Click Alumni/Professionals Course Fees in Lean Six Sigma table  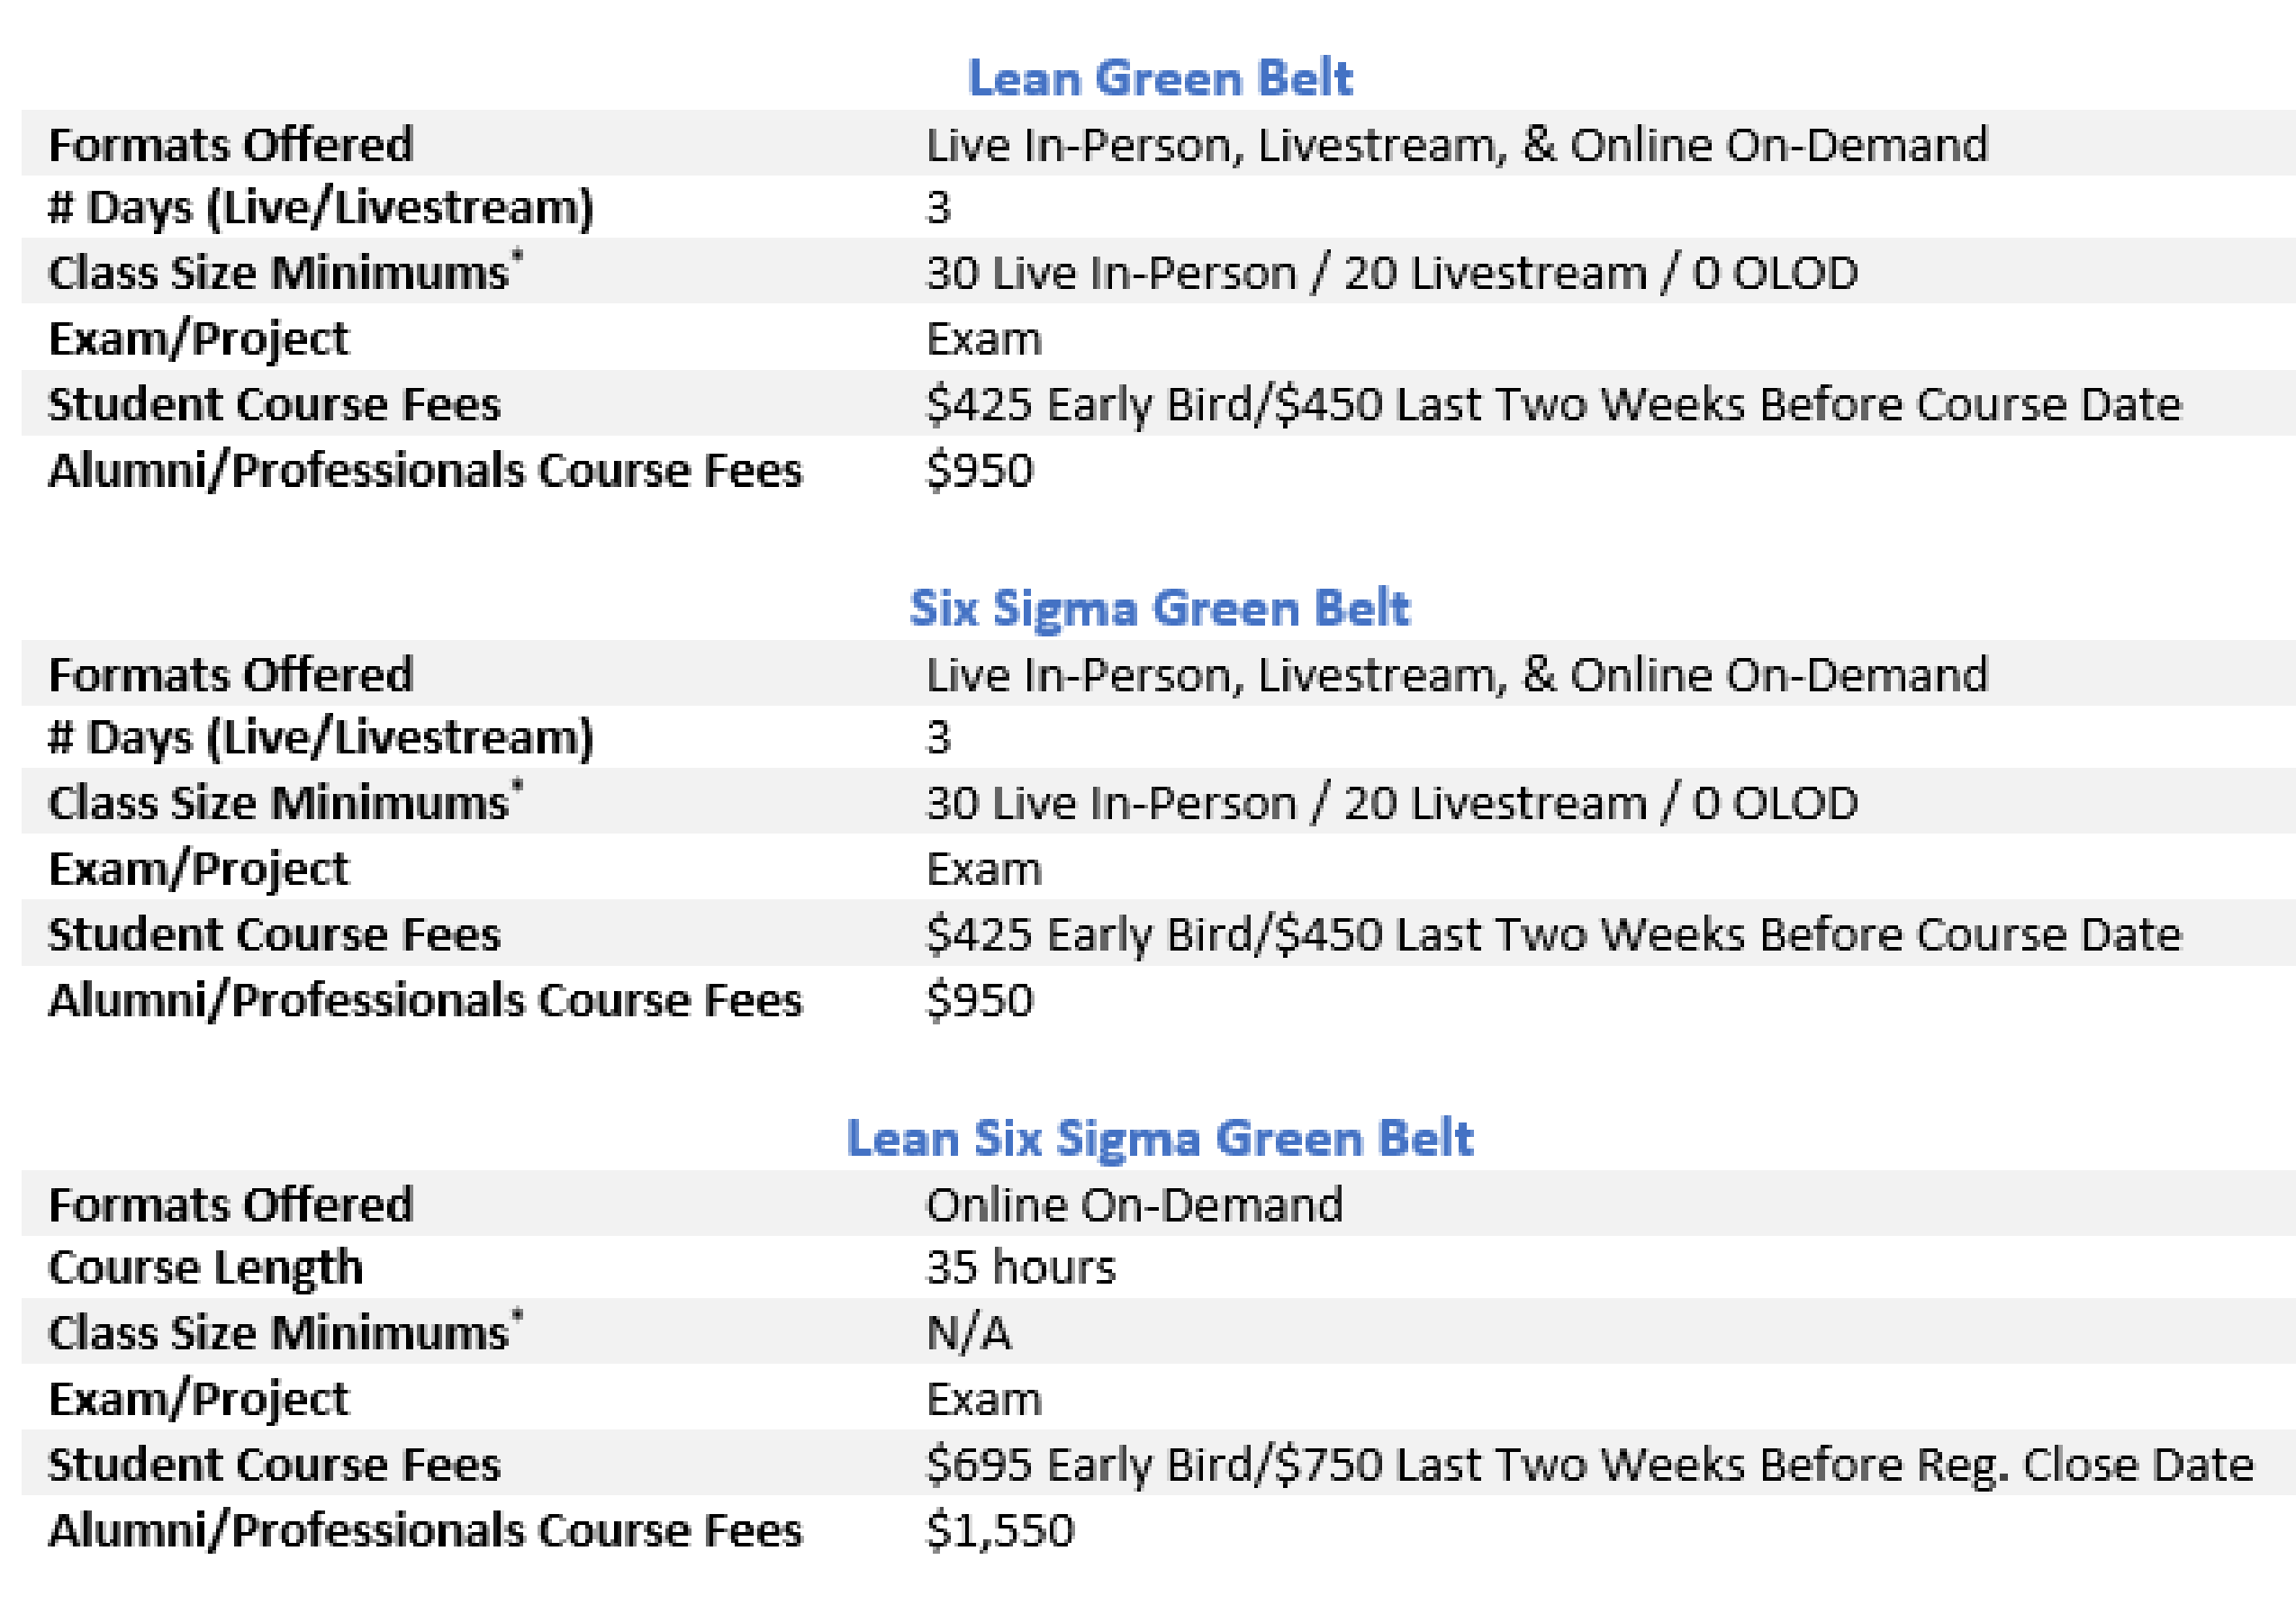(426, 1530)
